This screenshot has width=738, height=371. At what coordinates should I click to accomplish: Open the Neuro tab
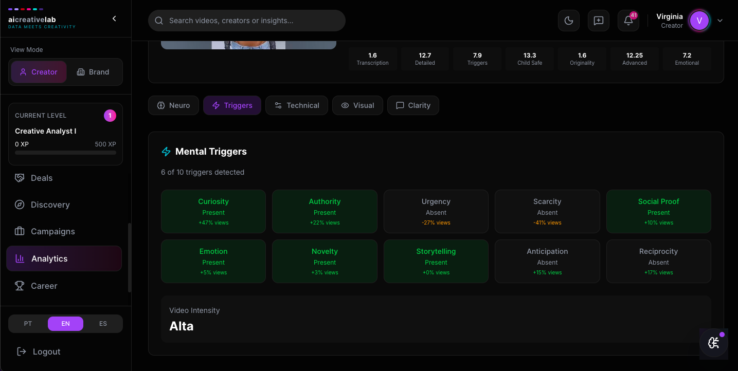pos(173,105)
